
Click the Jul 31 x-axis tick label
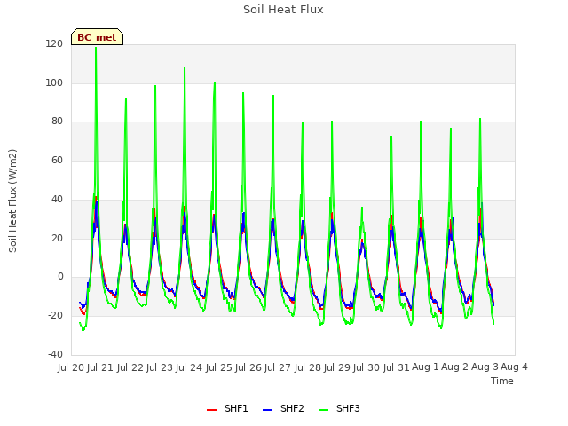point(396,367)
